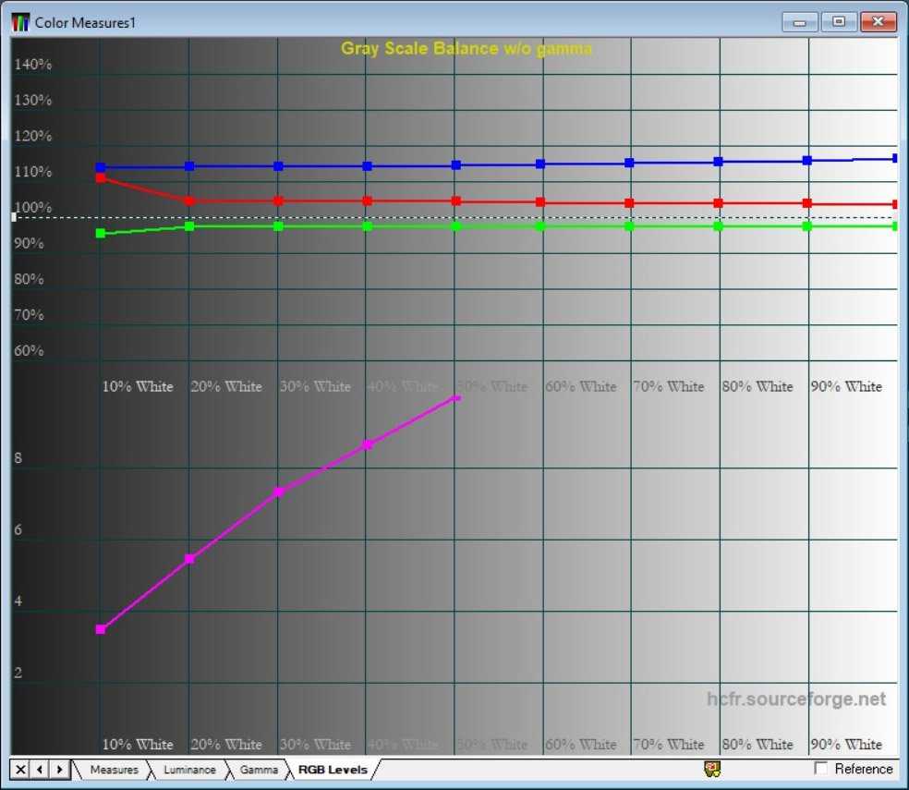Click the lowest magenta data point
The height and width of the screenshot is (790, 909).
pos(101,629)
